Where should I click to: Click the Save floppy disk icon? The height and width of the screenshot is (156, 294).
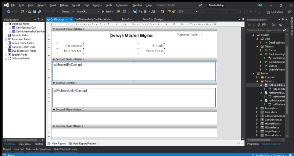click(35, 12)
